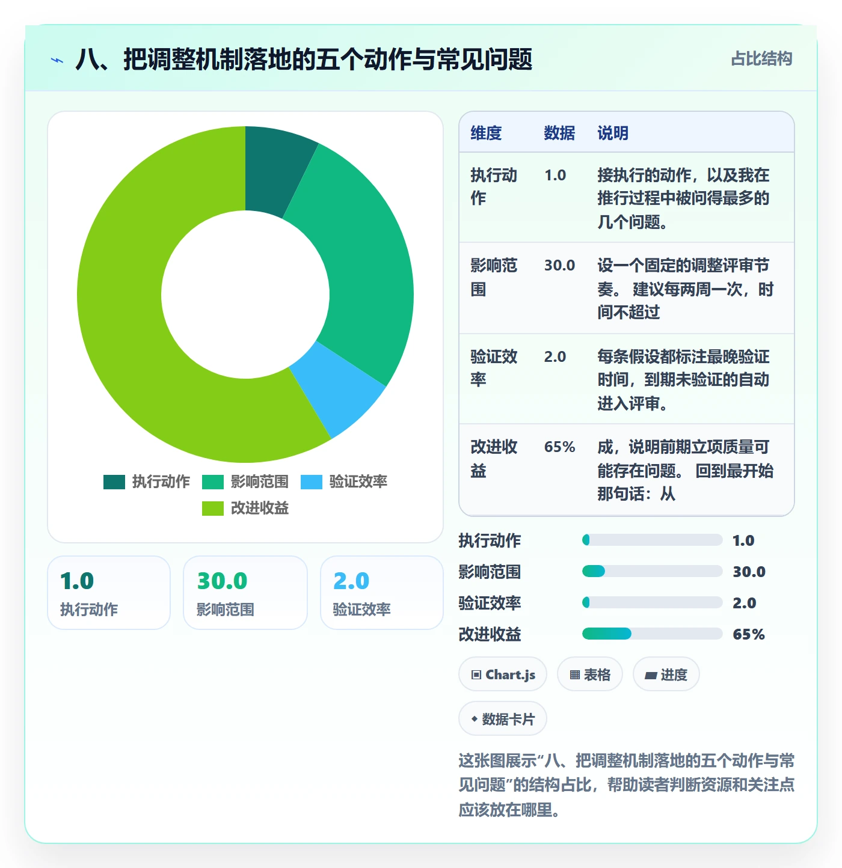Toggle the 改进收益 legend item
Screen dimensions: 842x868
(245, 508)
